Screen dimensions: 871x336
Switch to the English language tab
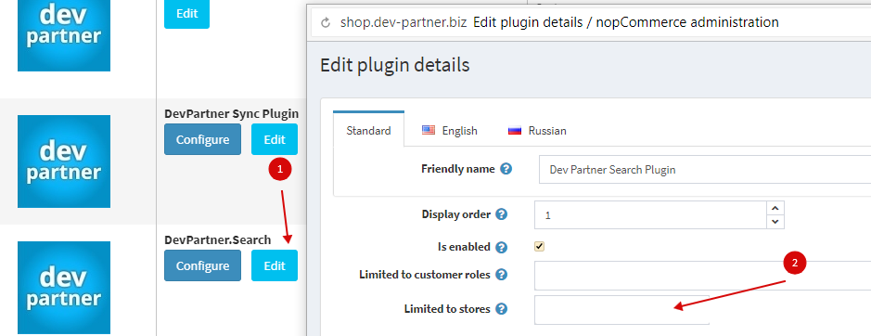point(449,131)
